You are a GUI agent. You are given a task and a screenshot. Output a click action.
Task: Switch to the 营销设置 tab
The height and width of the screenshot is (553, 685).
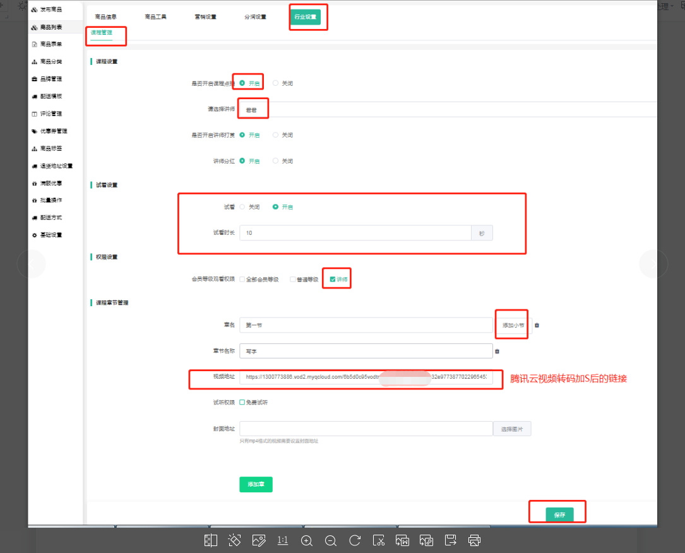[x=205, y=17]
